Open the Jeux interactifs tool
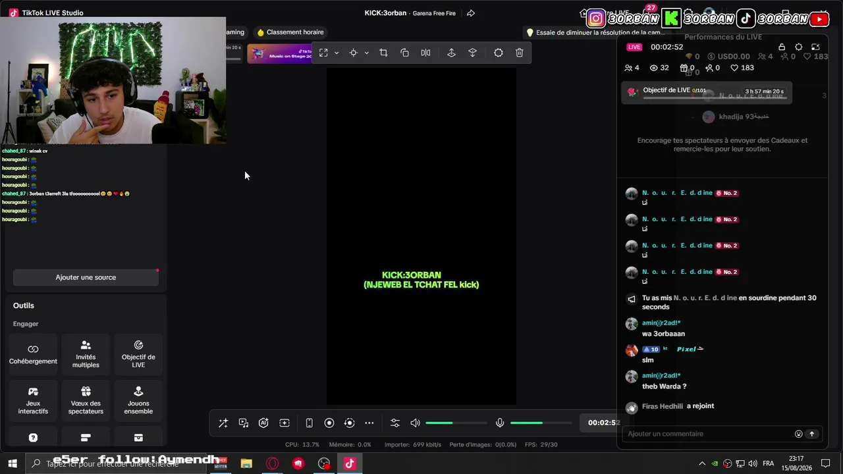The image size is (843, 474). click(33, 401)
